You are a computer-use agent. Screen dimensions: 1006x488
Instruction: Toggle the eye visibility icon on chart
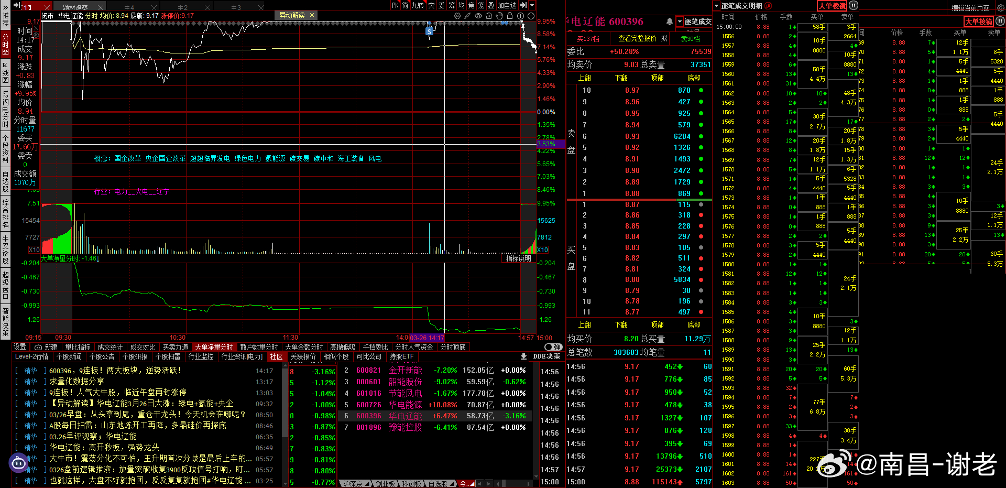coord(478,16)
